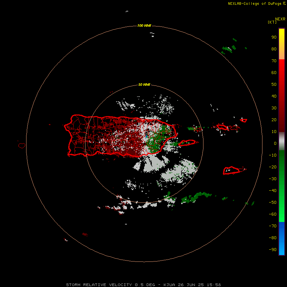Click the '-90' value on the velocity scale
This screenshot has height=287, width=287.
[273, 250]
